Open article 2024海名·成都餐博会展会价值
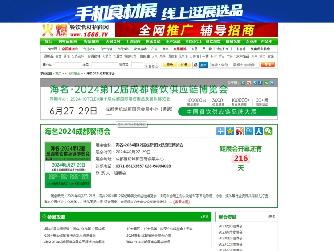This screenshot has width=334, height=251. coord(148,235)
